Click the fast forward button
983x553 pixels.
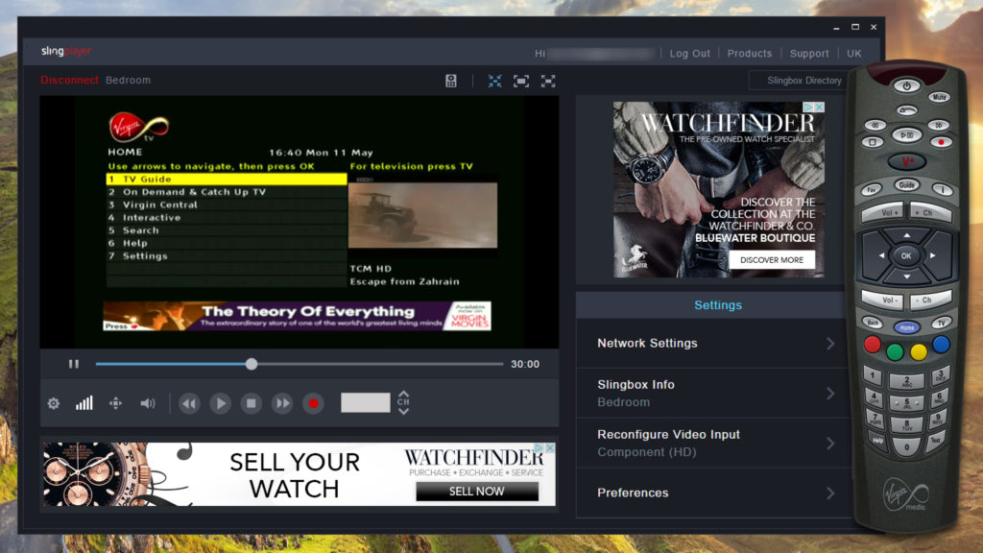(x=282, y=403)
